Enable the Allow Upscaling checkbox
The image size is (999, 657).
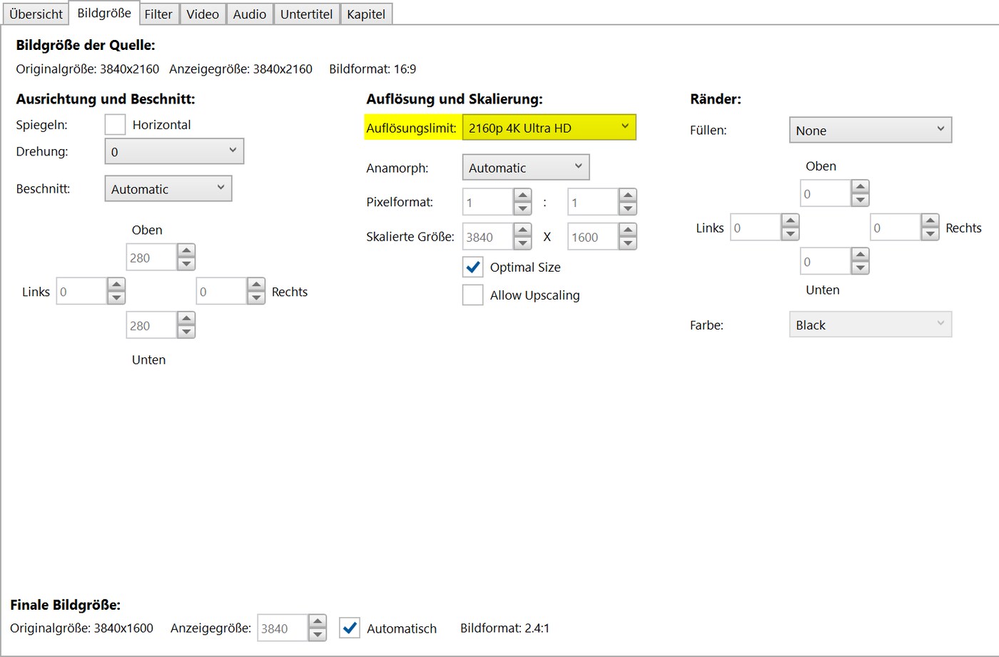coord(472,295)
